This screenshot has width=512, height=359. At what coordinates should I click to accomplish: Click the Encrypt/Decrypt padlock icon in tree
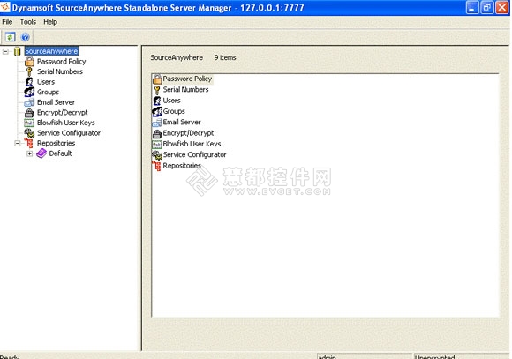29,113
